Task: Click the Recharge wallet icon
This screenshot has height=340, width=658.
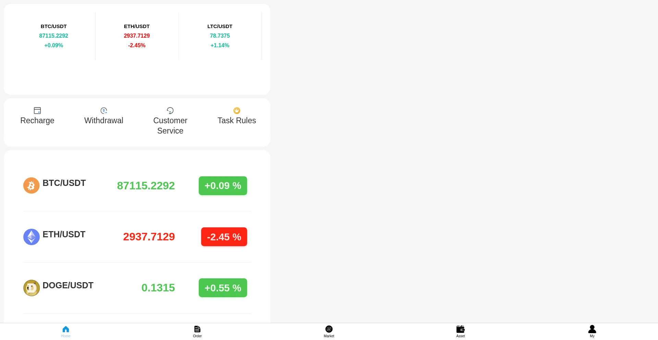Action: coord(37,110)
